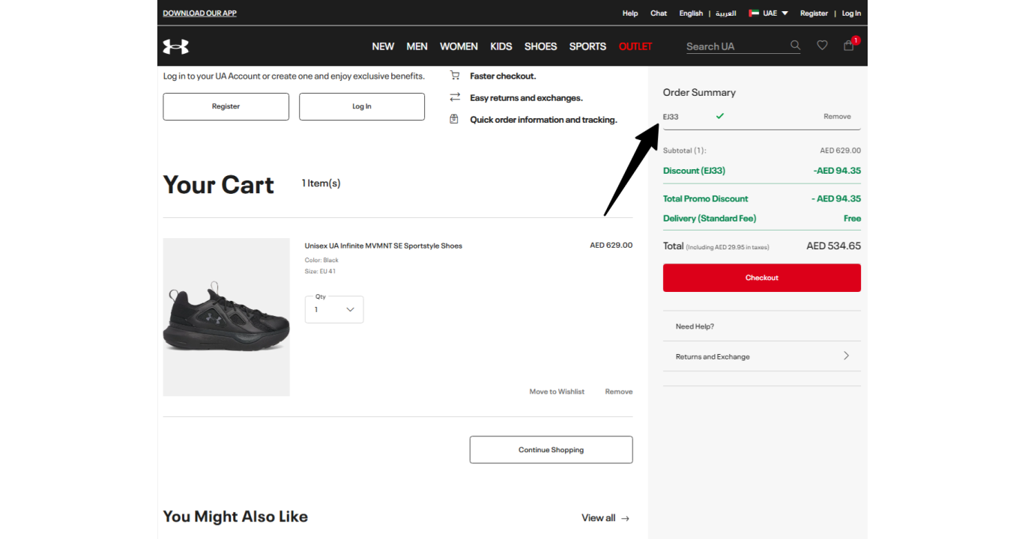
Task: Click the Under Armour logo
Action: tap(176, 46)
